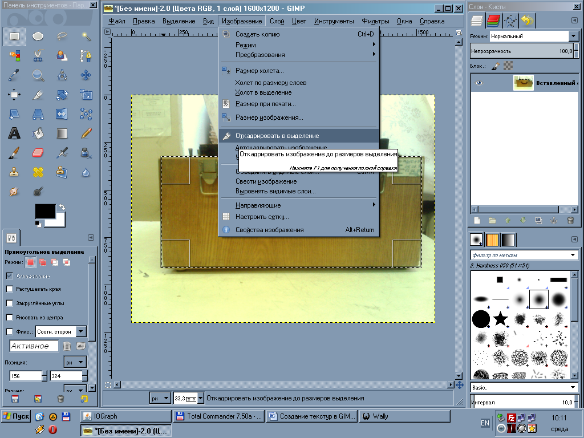Expand the Basic brush preset dropdown
584x438 pixels.
click(573, 387)
